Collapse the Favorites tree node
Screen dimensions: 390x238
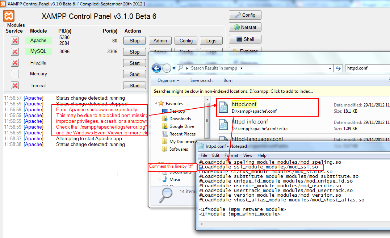156,104
